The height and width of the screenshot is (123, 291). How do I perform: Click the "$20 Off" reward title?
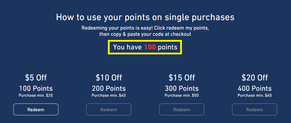tap(255, 78)
